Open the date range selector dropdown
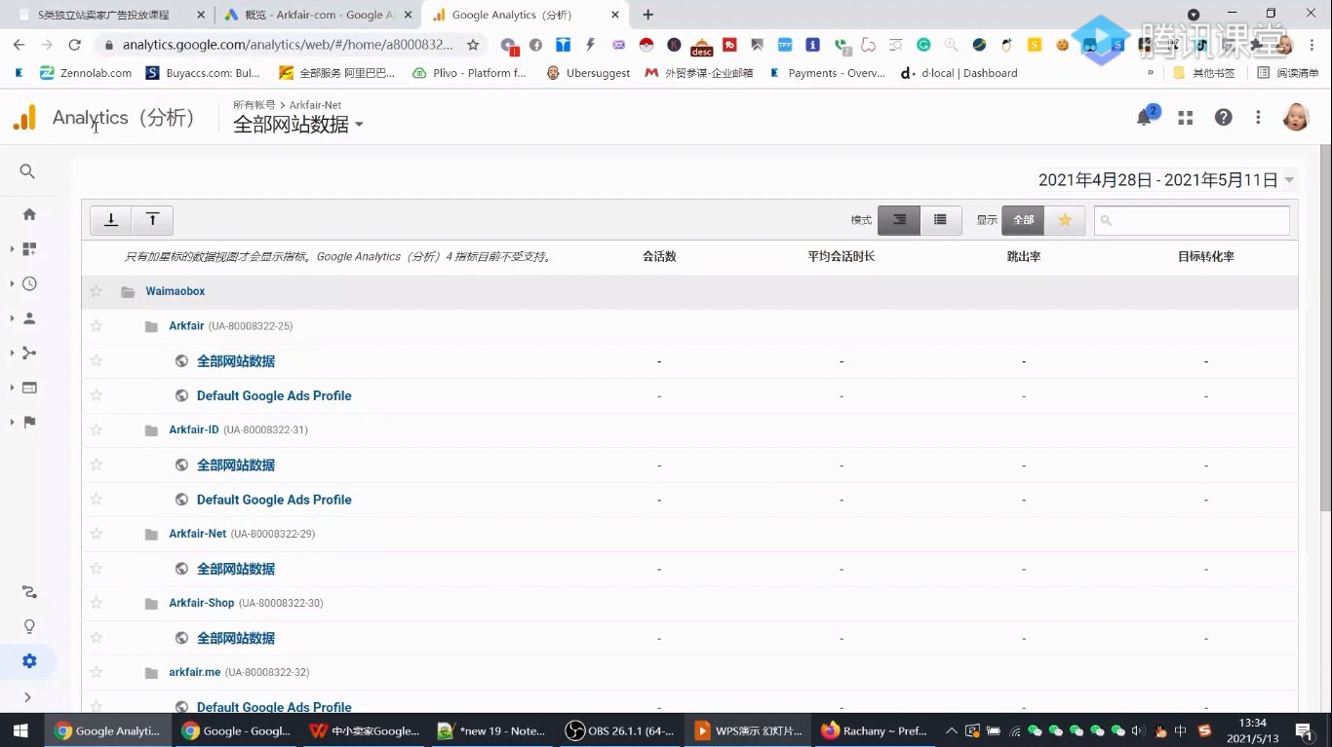This screenshot has height=747, width=1332. point(1166,179)
